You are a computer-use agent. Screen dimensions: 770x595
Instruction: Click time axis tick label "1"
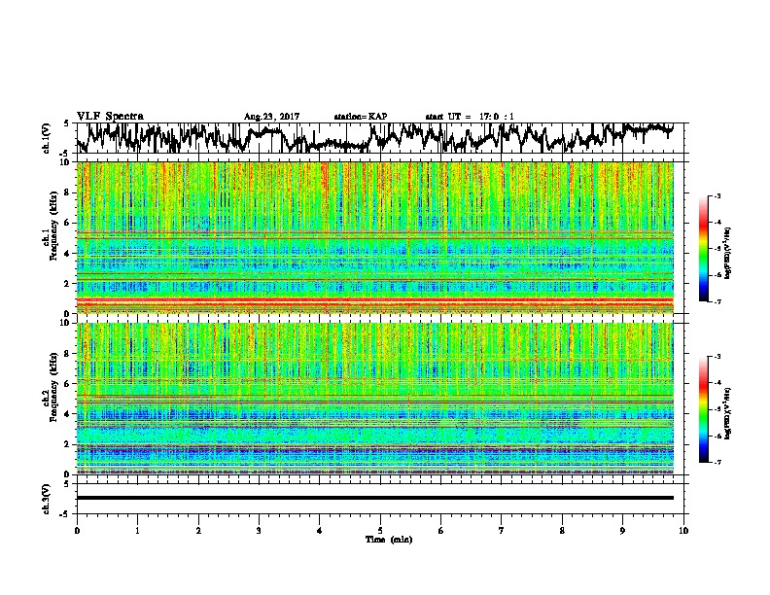coord(137,530)
